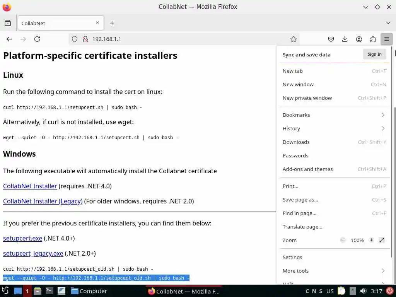Open the CollabNet Installer link
The image size is (396, 297).
pos(30,186)
